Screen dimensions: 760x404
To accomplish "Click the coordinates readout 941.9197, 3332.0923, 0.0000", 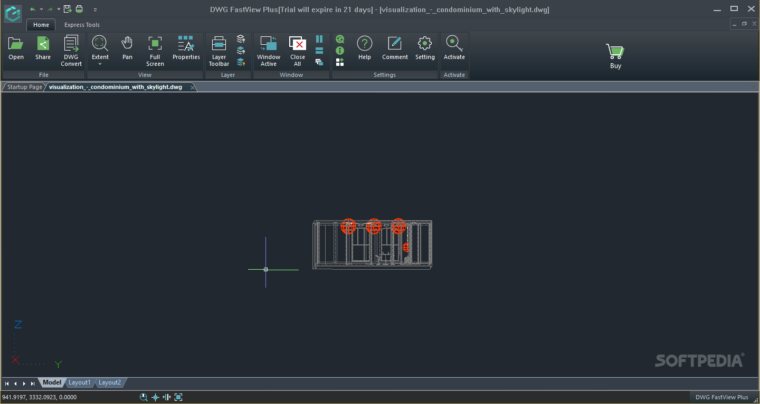I will [x=40, y=397].
